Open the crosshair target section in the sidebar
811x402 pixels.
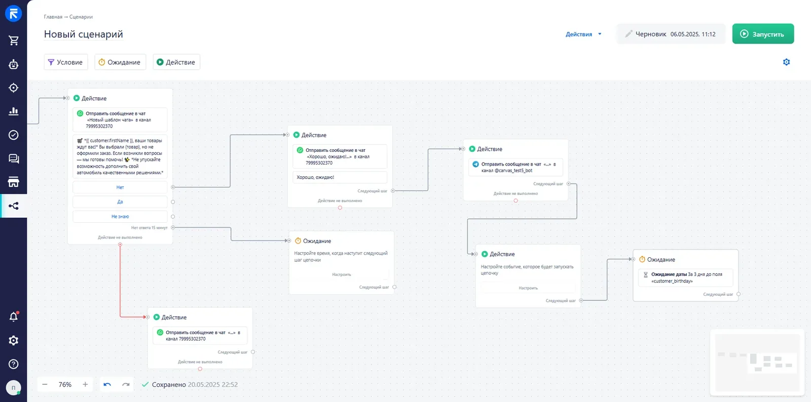click(14, 88)
